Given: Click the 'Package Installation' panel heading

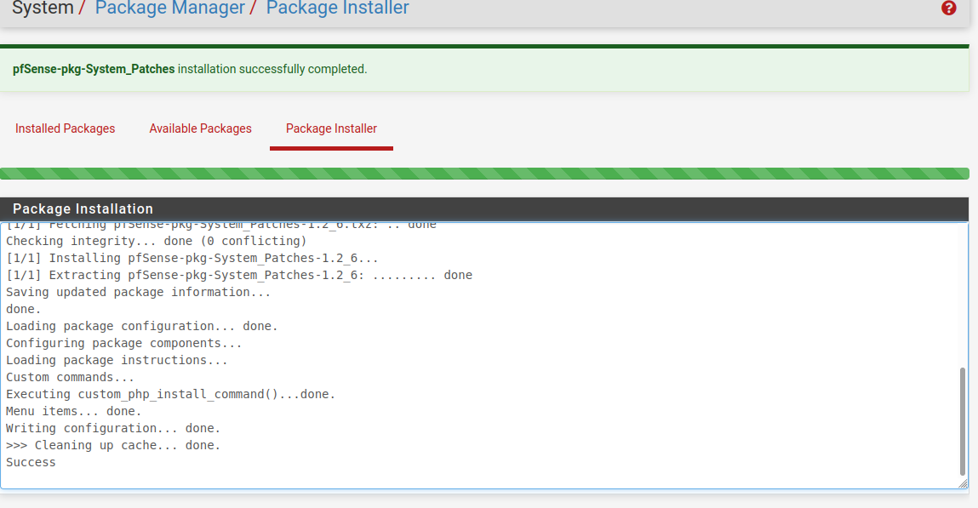Looking at the screenshot, I should tap(83, 208).
